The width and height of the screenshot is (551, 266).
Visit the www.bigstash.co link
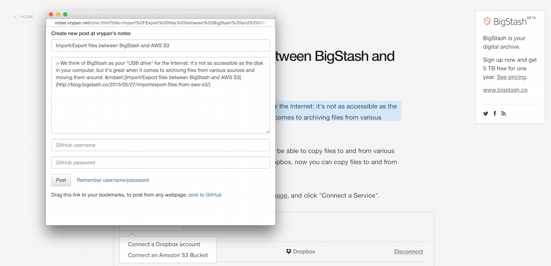tap(505, 90)
